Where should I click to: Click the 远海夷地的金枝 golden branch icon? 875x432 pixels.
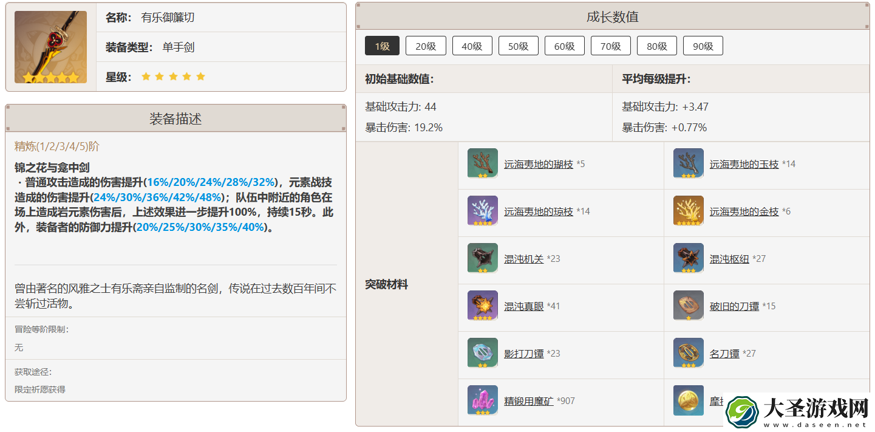(689, 211)
